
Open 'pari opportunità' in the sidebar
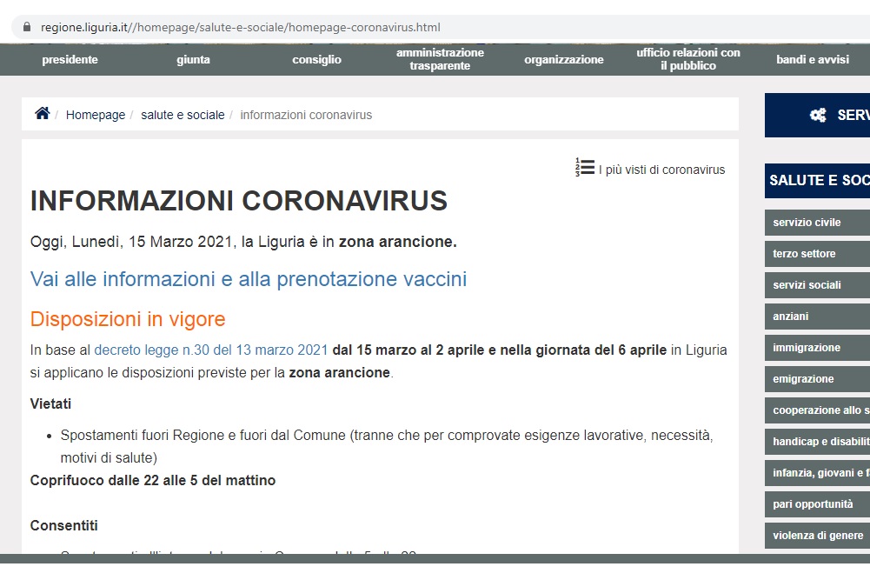tap(817, 504)
